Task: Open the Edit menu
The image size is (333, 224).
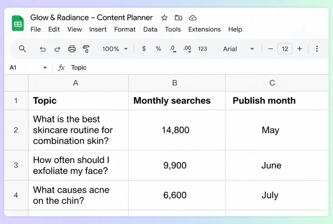Action: coord(54,29)
